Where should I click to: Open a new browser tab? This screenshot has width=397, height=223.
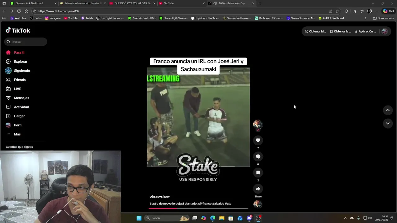(260, 3)
